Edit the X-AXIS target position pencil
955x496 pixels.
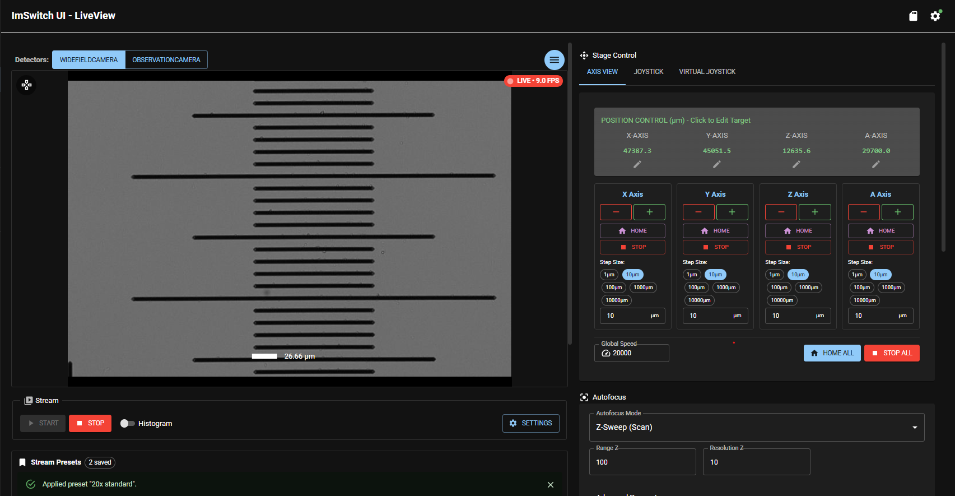(637, 164)
